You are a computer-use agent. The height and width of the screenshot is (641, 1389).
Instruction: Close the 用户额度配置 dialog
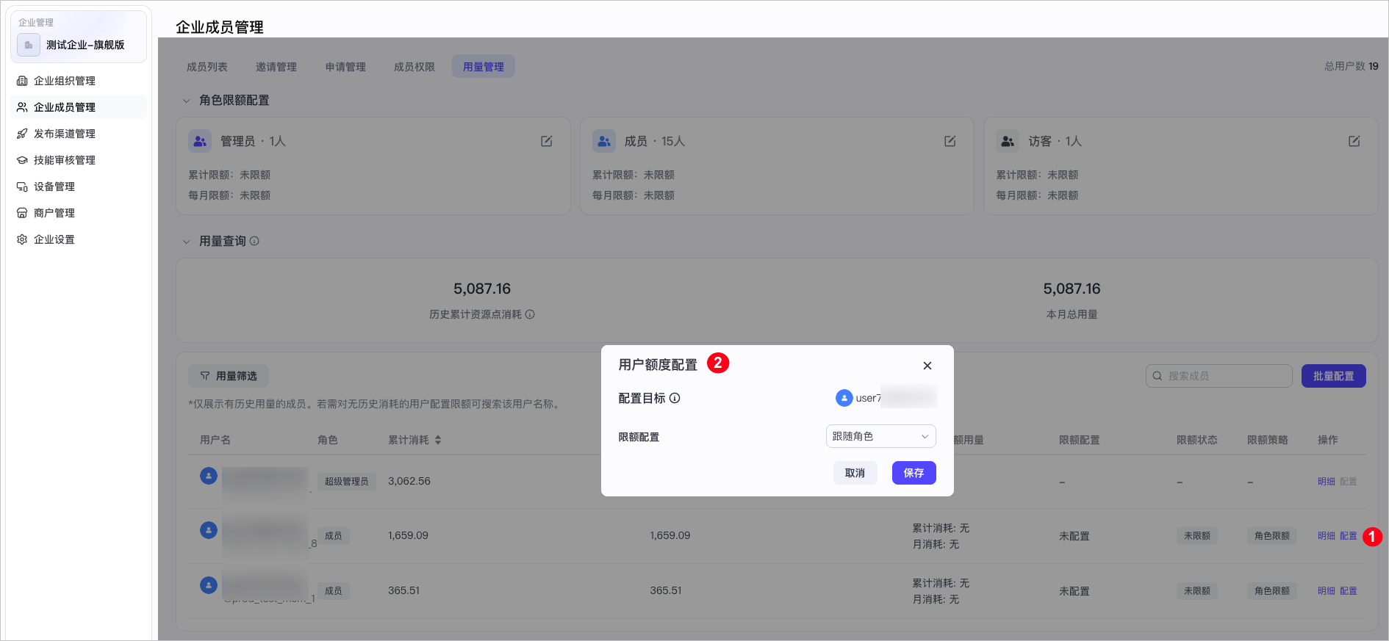click(927, 366)
